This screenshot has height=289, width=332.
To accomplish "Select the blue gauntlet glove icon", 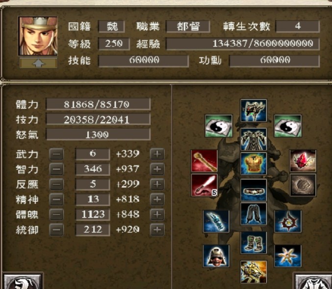I will pos(216,221).
